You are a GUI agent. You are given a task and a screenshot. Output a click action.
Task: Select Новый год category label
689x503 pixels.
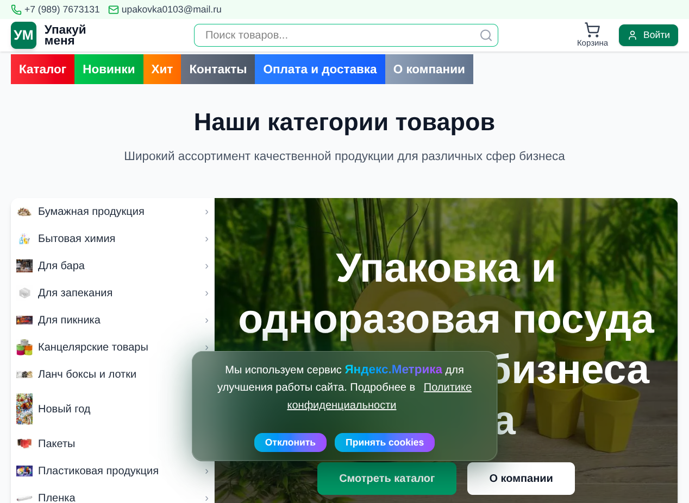(x=64, y=409)
